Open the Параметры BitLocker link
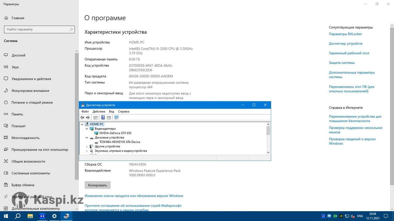Image resolution: width=394 pixels, height=221 pixels. pos(345,34)
